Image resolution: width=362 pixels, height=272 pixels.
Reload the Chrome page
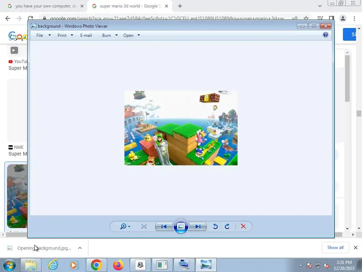[x=30, y=18]
